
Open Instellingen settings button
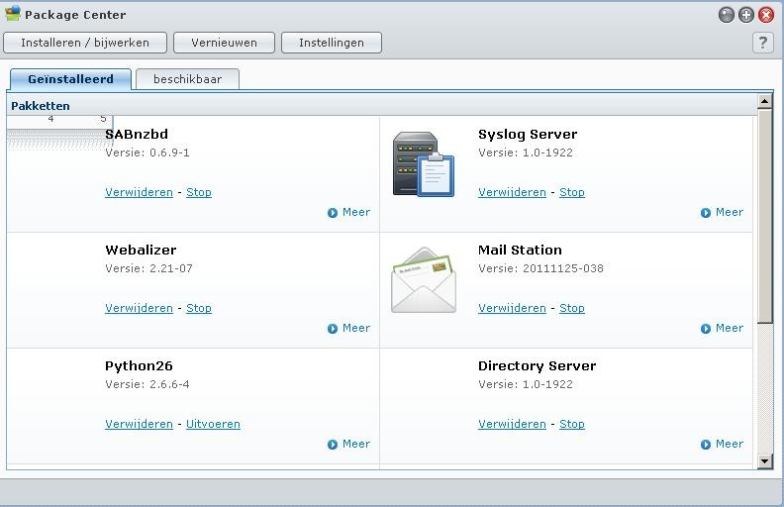click(332, 43)
